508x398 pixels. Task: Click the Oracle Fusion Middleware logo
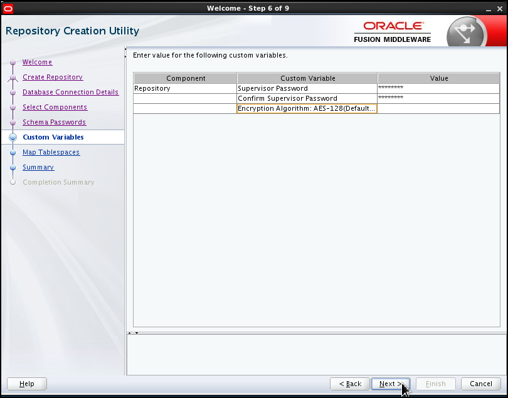pyautogui.click(x=392, y=32)
